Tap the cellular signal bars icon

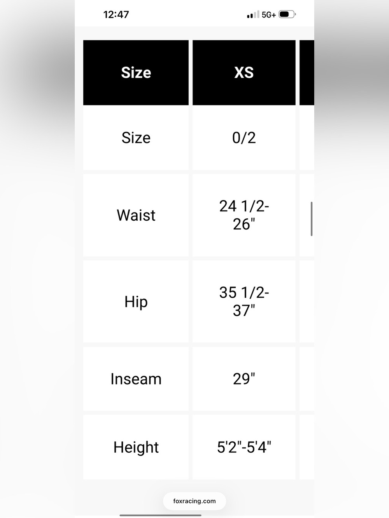click(x=253, y=15)
